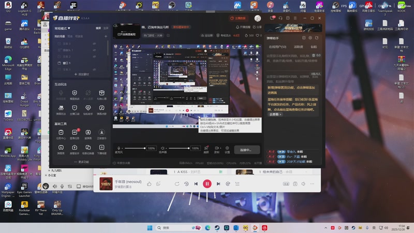Adjust the 麦克风 volume slider

click(x=135, y=148)
